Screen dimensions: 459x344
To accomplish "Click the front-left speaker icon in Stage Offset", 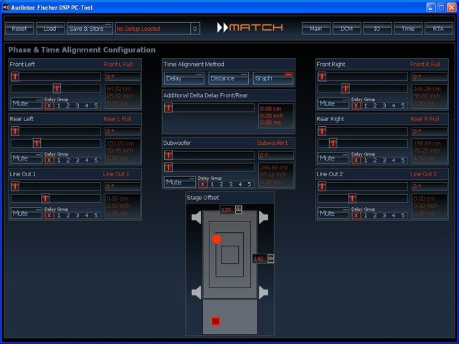I will (197, 217).
